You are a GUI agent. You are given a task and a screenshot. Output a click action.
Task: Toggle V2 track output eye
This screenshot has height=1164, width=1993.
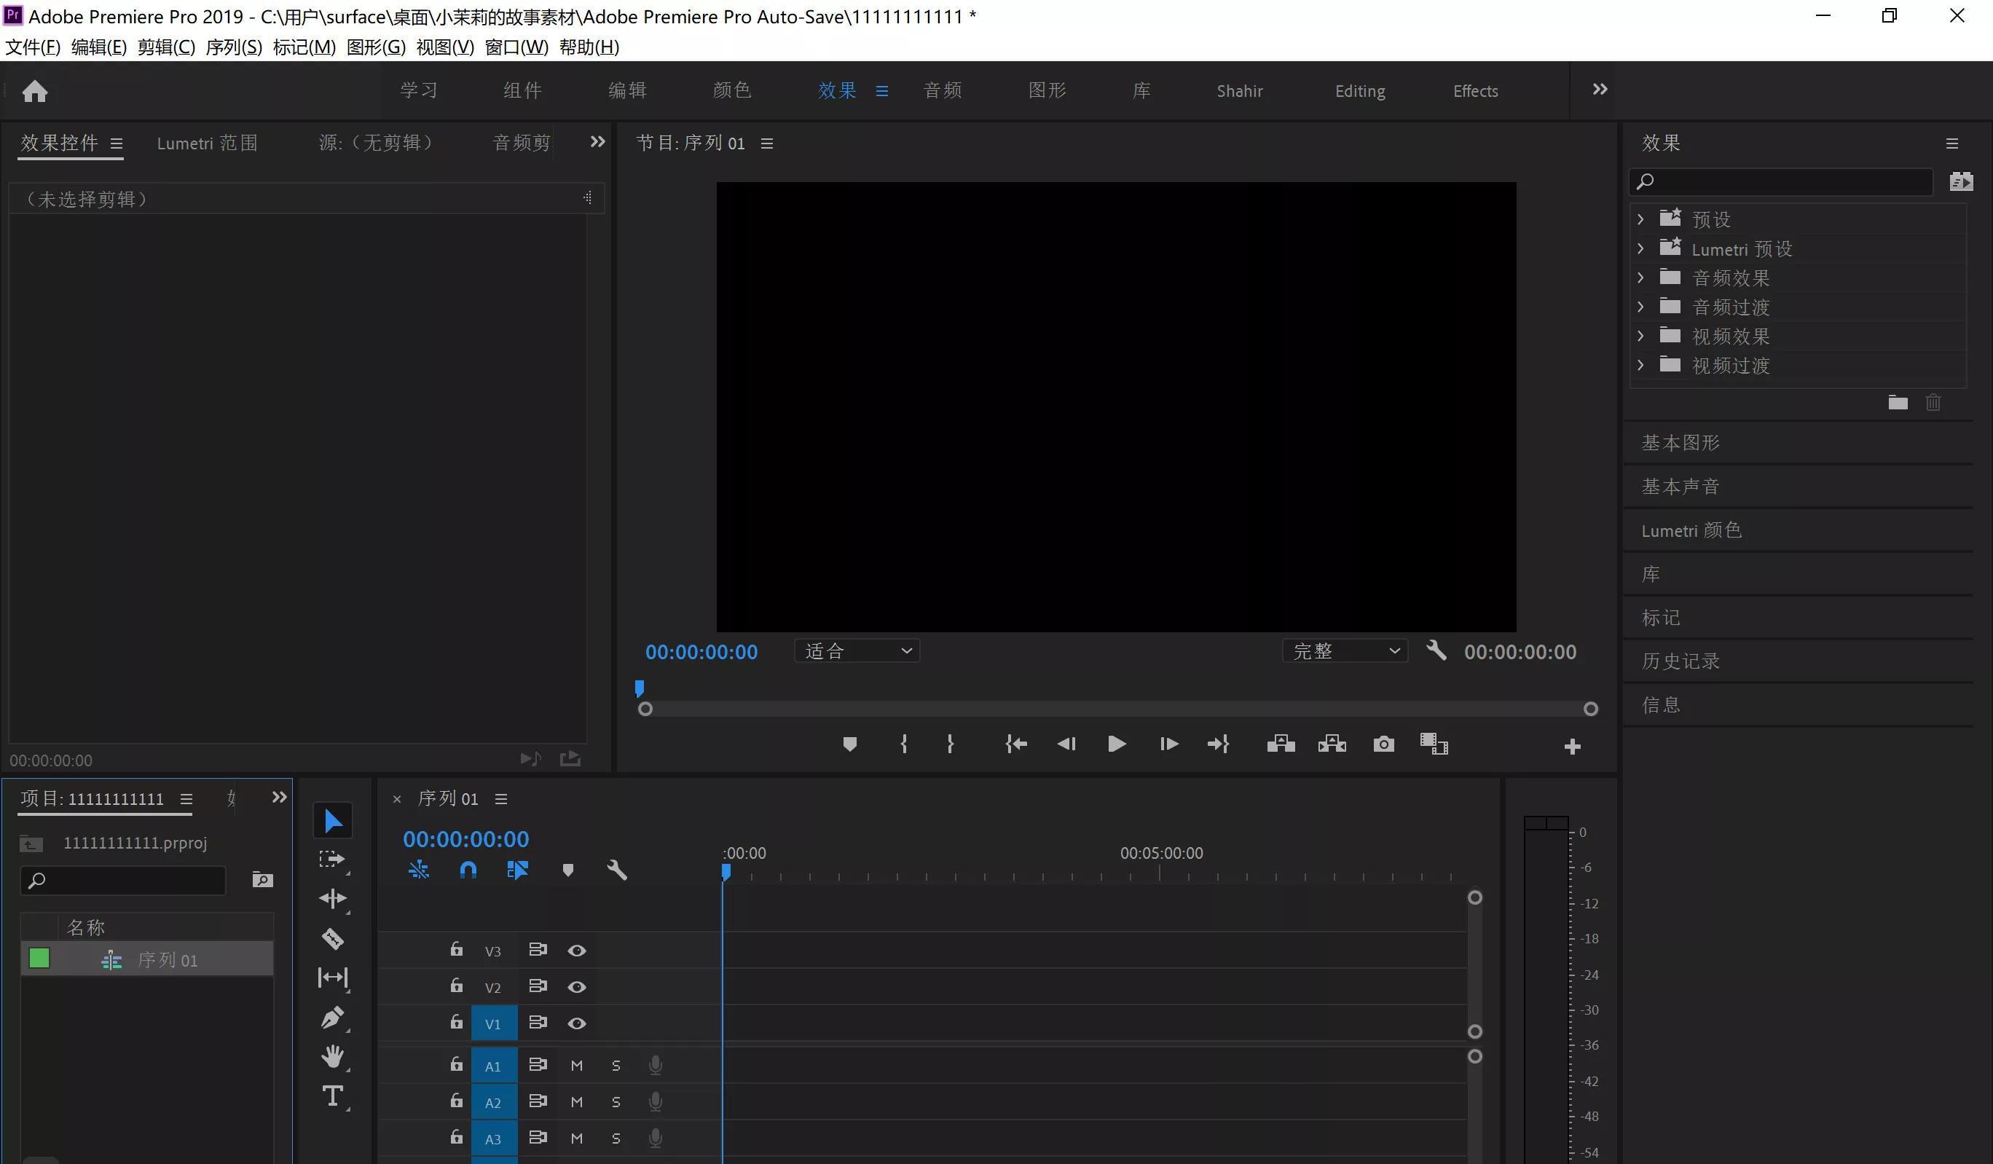click(x=576, y=987)
